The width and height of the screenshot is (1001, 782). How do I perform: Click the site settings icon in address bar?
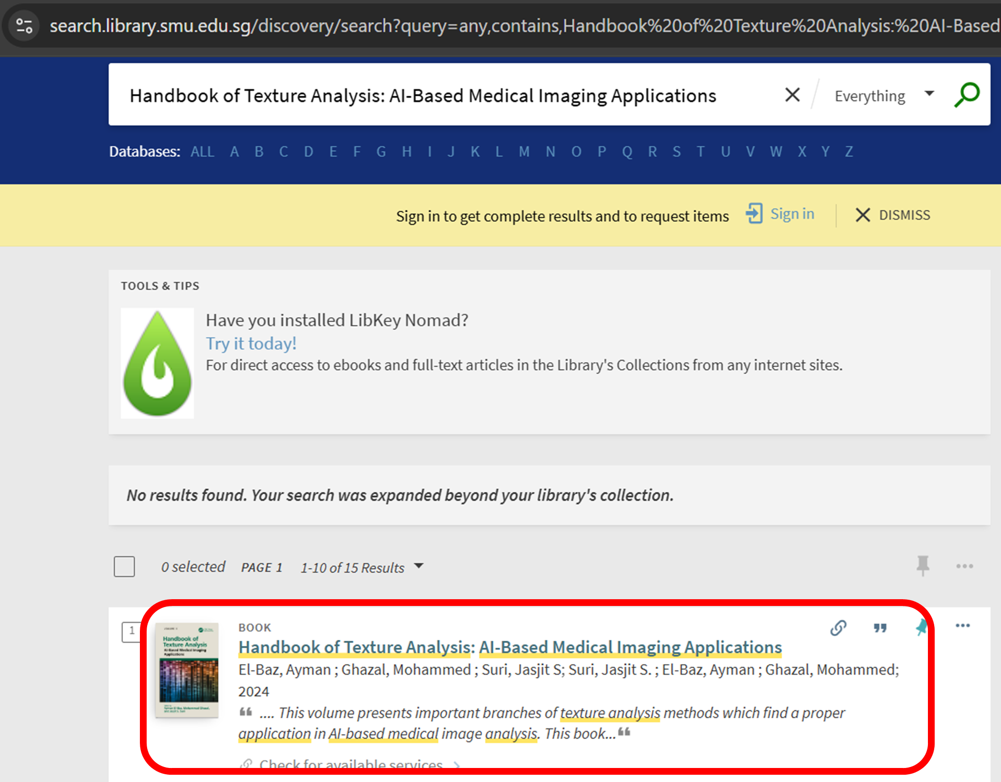coord(24,26)
